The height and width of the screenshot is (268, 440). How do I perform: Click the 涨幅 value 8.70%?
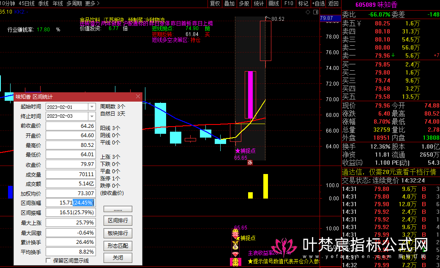382,122
